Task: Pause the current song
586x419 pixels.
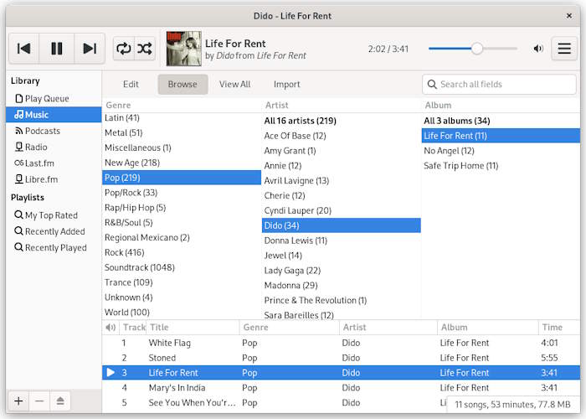Action: click(56, 49)
